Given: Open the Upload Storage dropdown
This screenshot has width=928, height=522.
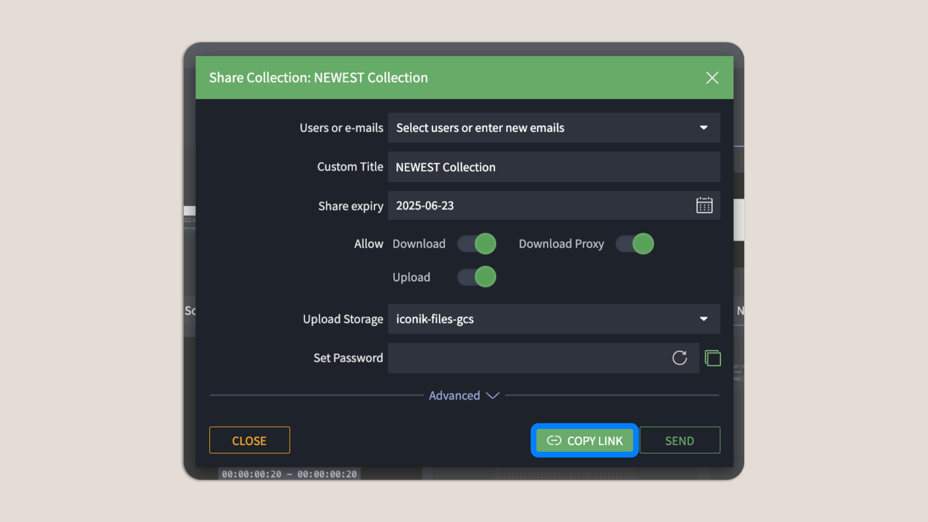Looking at the screenshot, I should (554, 319).
